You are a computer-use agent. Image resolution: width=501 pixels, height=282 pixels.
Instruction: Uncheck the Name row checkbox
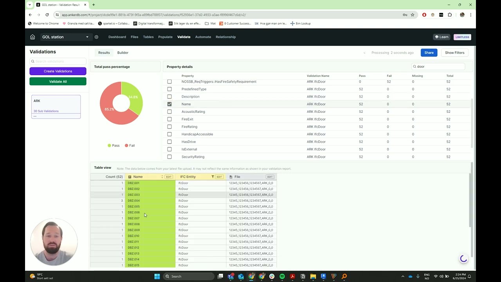pyautogui.click(x=169, y=104)
